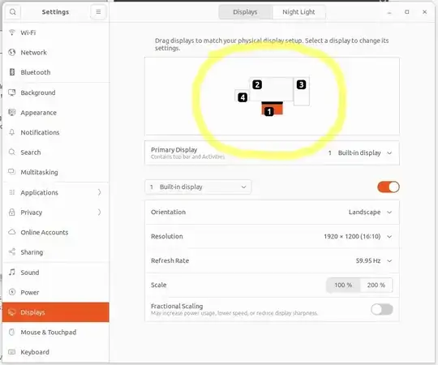Open Keyboard settings
Screen dimensions: 438x365
(56, 352)
